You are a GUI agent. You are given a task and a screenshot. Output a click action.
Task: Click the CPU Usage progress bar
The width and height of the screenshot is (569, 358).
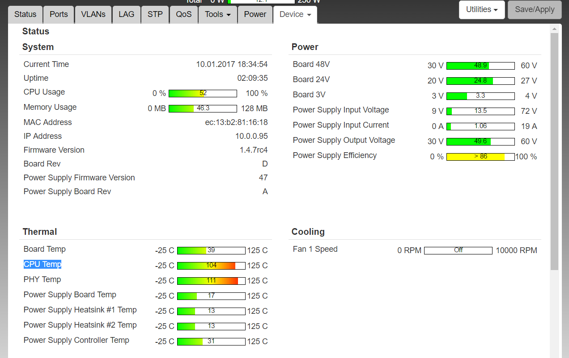click(x=203, y=93)
